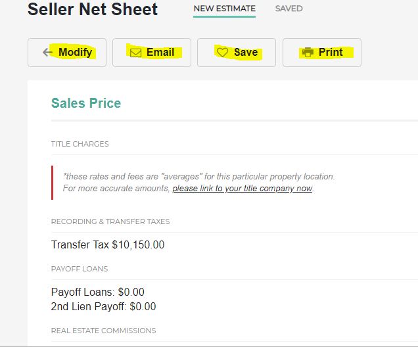The image size is (418, 347).
Task: Select the RECORDING & TRANSFER TAXES header
Action: pos(110,221)
